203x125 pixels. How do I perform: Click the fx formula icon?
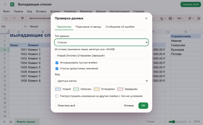click(25, 27)
